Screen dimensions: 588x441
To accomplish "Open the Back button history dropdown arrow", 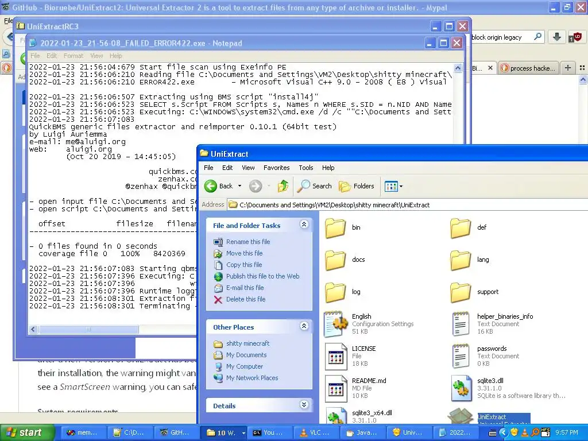I will click(x=239, y=186).
